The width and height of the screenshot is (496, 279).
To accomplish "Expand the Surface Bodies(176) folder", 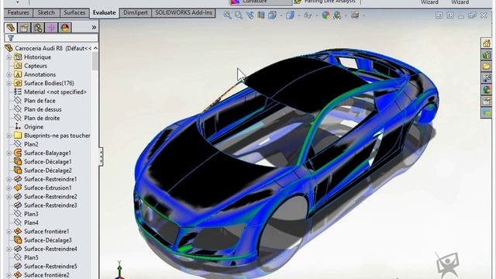I will (9, 84).
